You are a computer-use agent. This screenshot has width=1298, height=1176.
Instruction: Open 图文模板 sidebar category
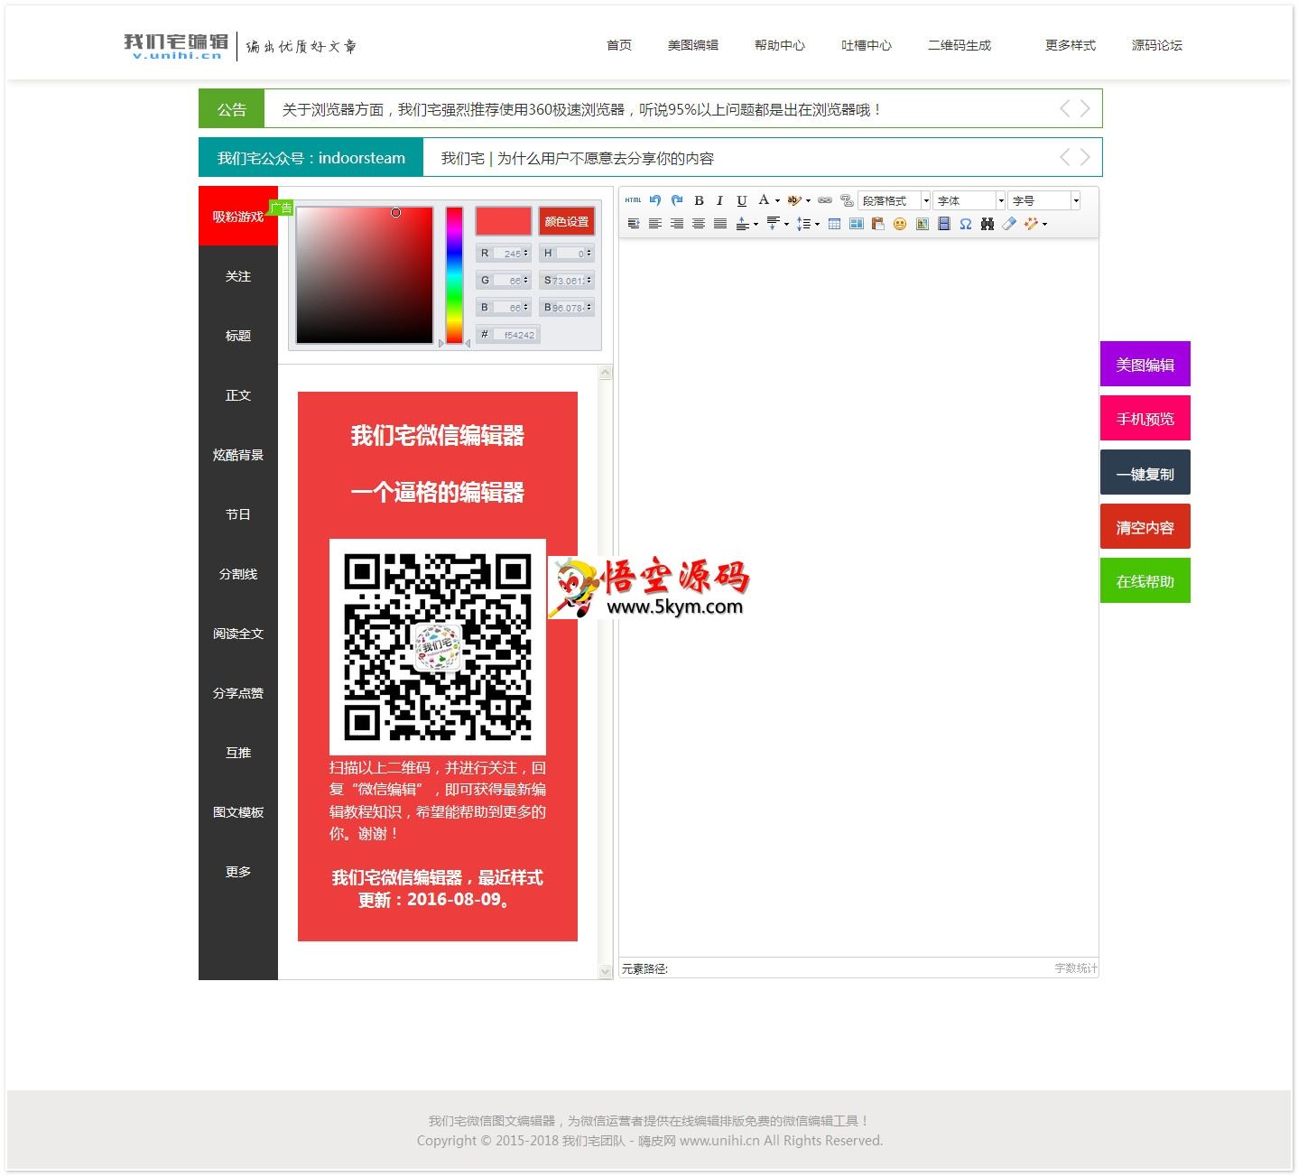pyautogui.click(x=238, y=812)
